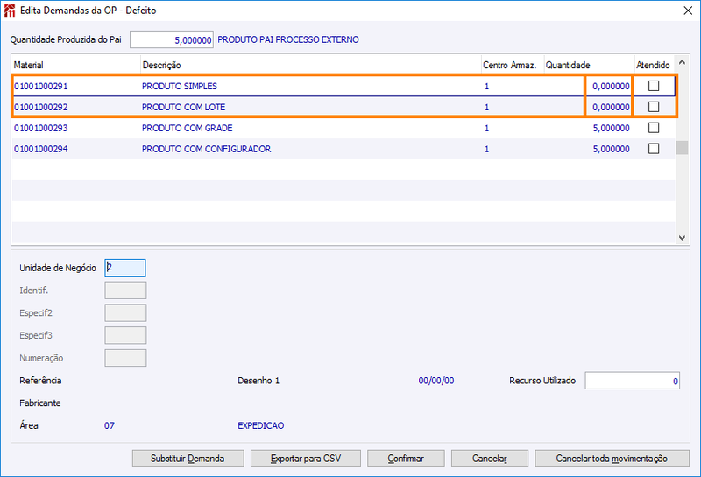Click the 00/00/00 date value
The width and height of the screenshot is (701, 477).
pos(435,381)
